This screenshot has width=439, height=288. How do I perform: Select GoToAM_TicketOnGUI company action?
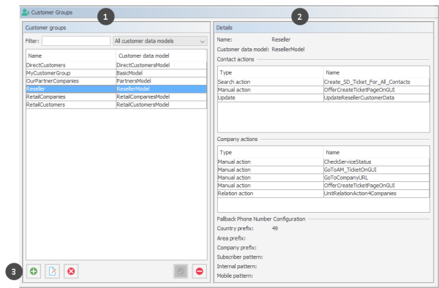pyautogui.click(x=376, y=170)
